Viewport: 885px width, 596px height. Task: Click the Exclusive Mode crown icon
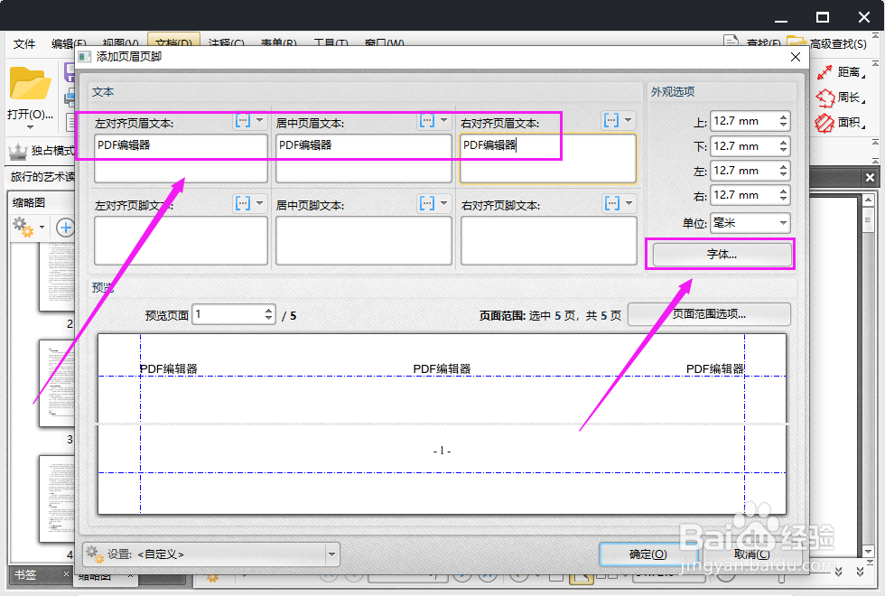point(18,151)
